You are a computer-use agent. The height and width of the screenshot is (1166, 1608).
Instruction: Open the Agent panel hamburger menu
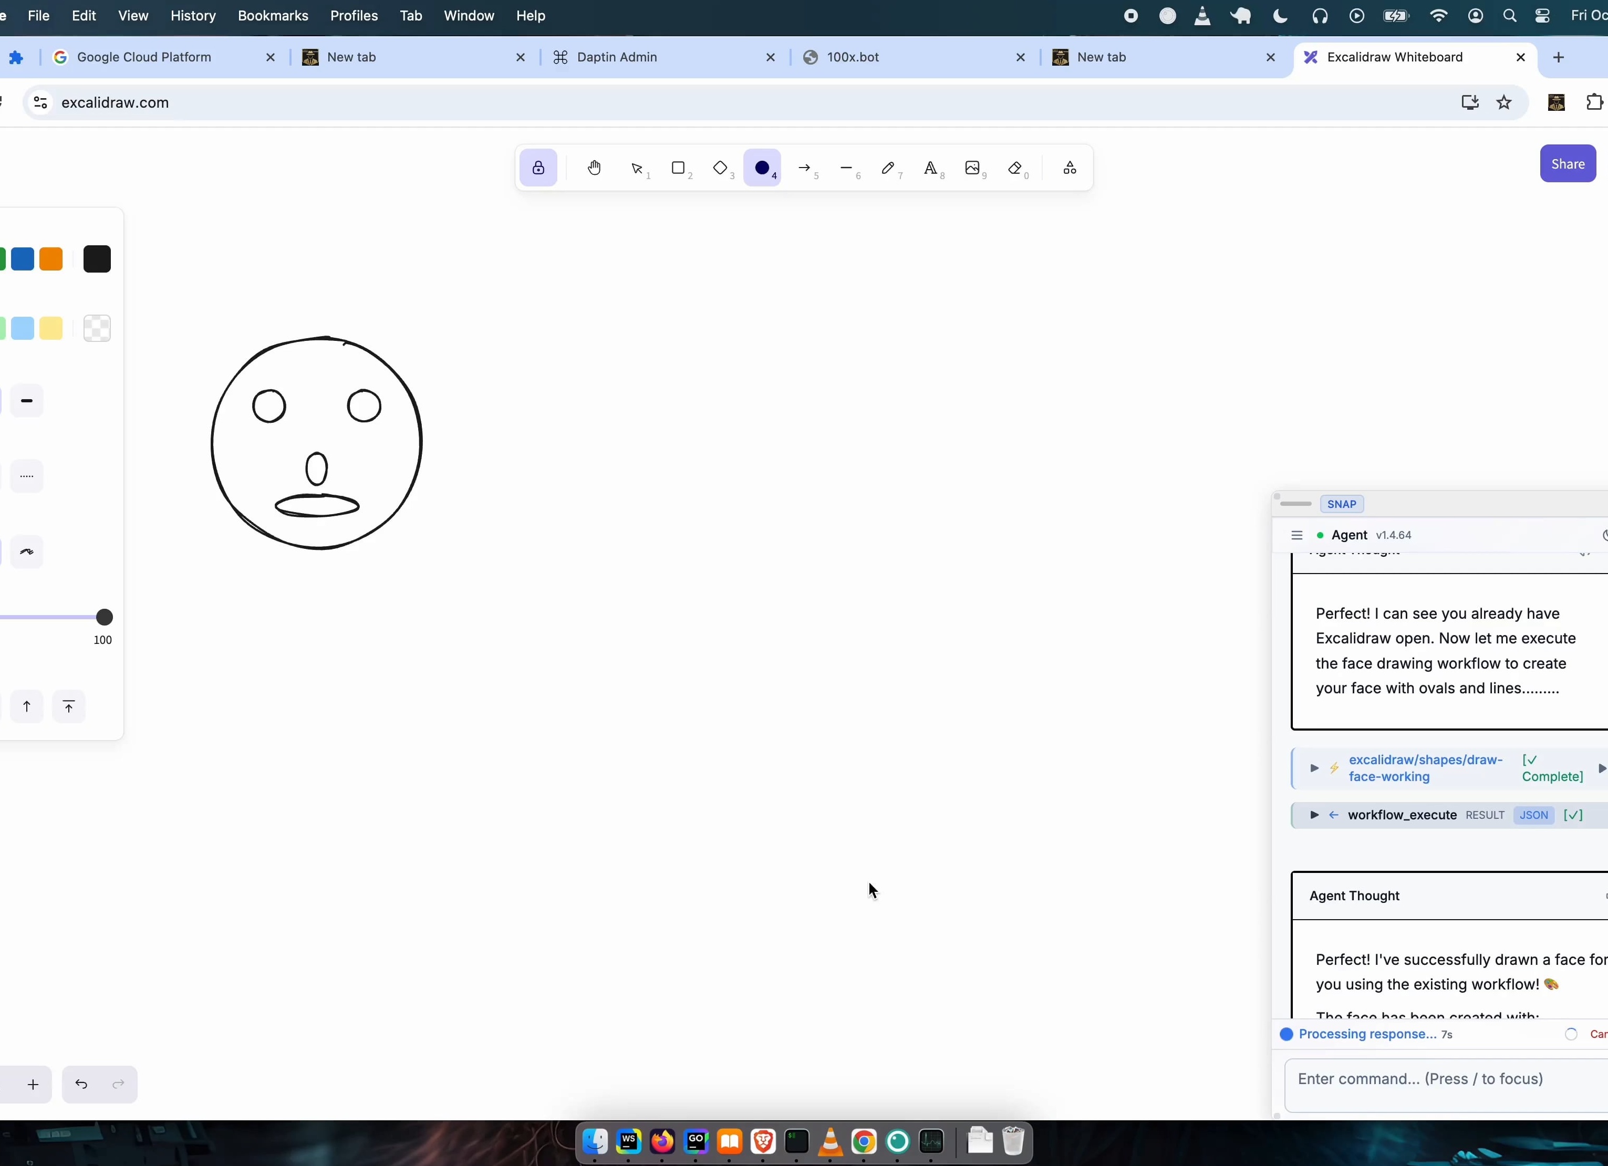point(1297,535)
